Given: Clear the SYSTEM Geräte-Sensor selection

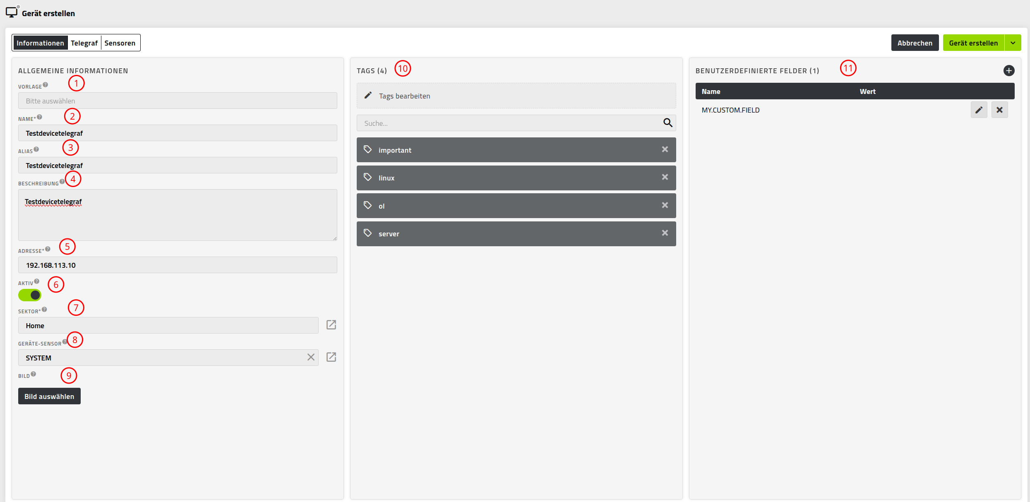Looking at the screenshot, I should click(311, 357).
